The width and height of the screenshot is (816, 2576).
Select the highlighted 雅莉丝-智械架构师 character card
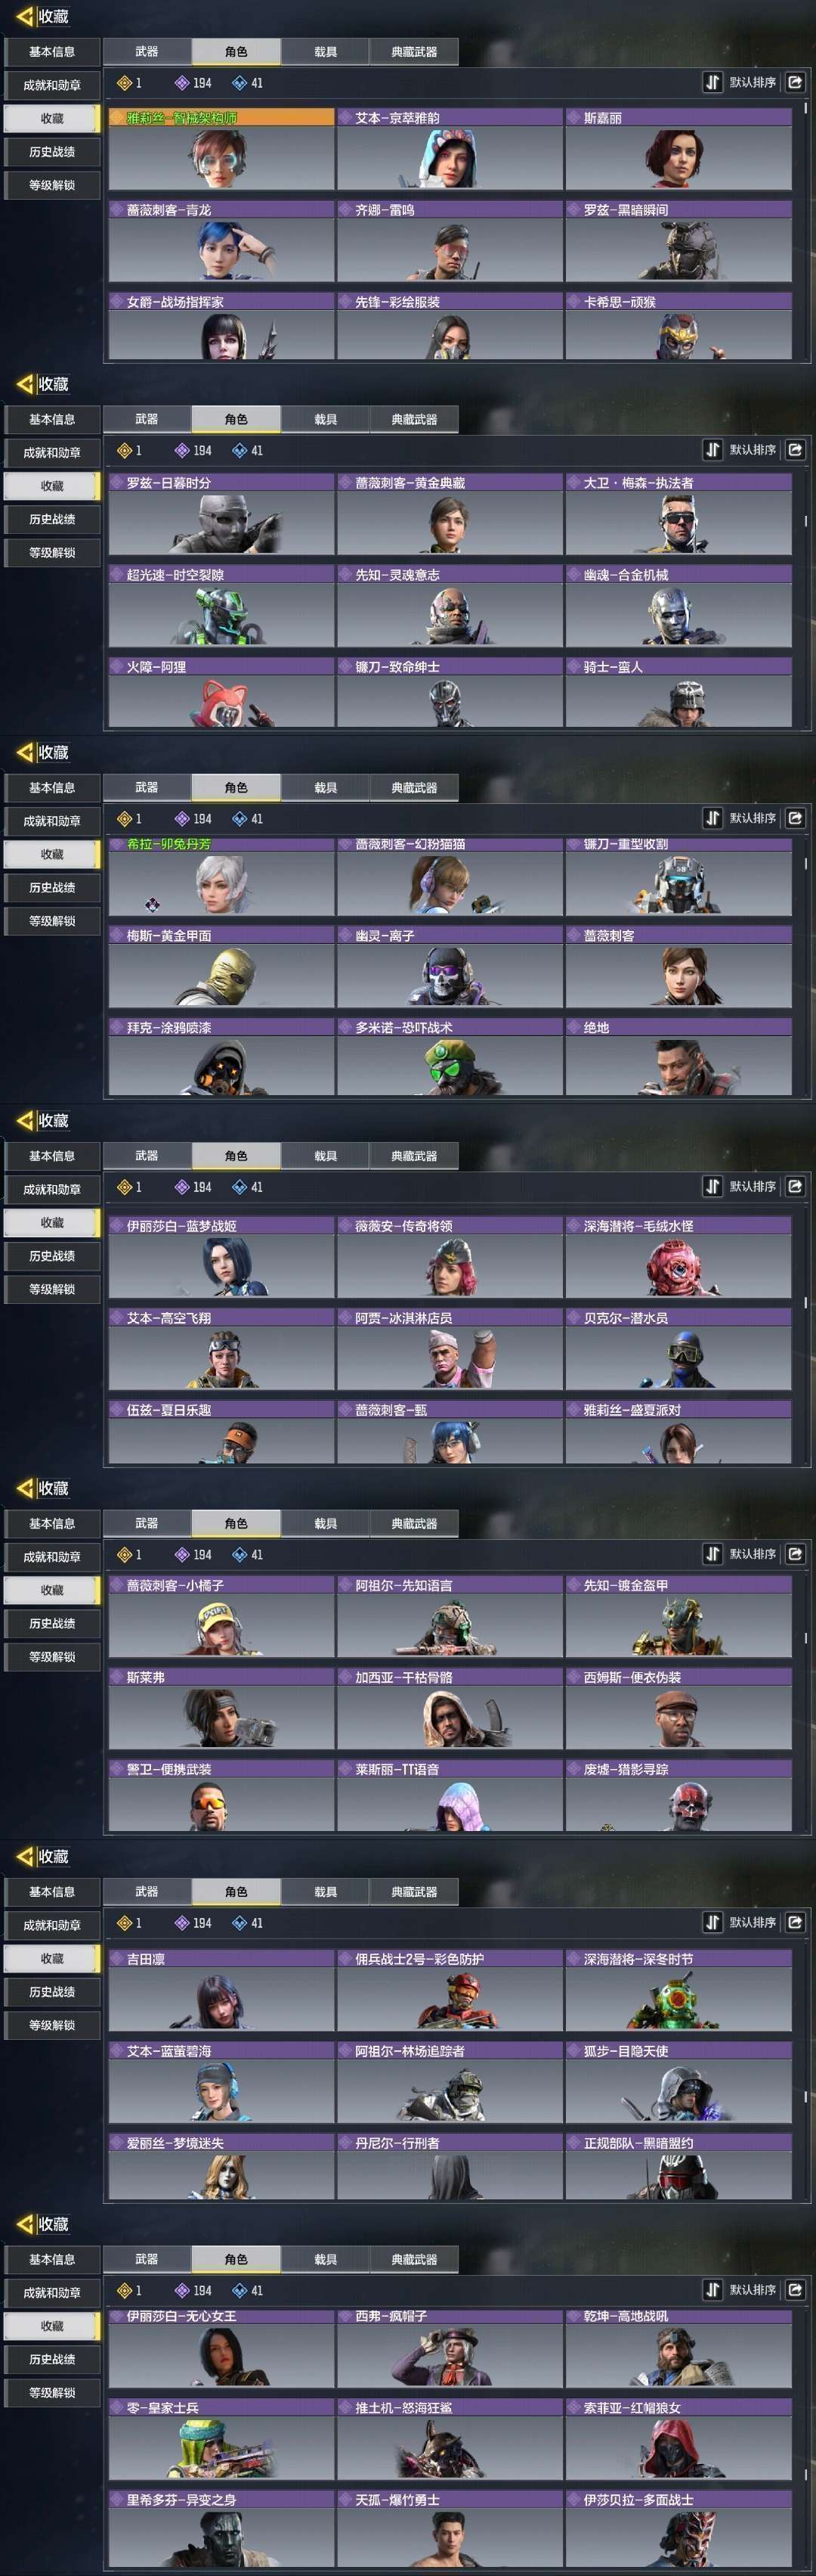(x=221, y=149)
